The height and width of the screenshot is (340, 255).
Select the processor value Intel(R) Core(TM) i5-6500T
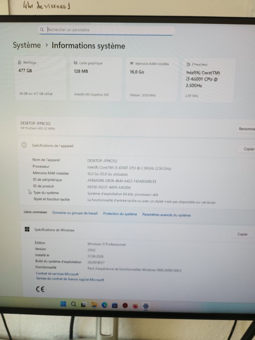tap(129, 168)
